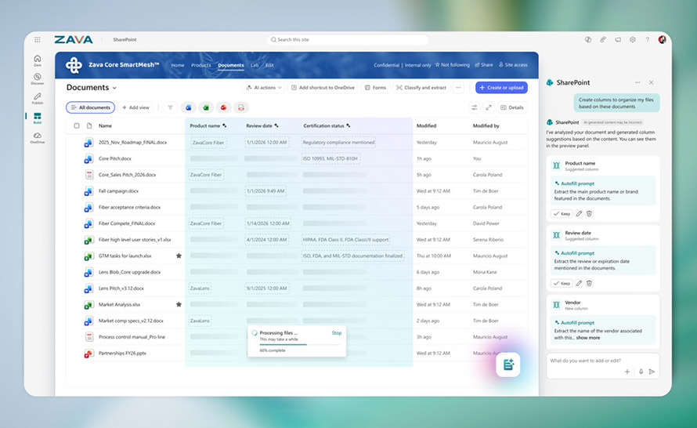697x428 pixels.
Task: Click the Create or upload button
Action: (x=501, y=88)
